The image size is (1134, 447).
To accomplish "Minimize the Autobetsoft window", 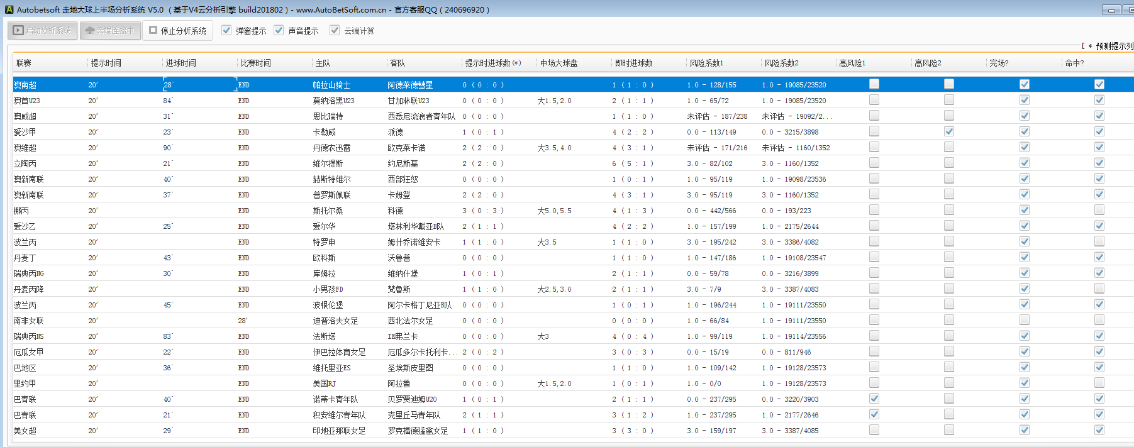I will [x=1111, y=10].
